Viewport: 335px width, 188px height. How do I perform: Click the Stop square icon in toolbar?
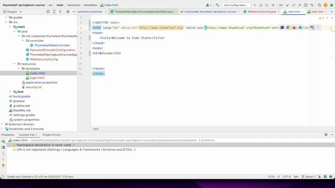coord(273,5)
